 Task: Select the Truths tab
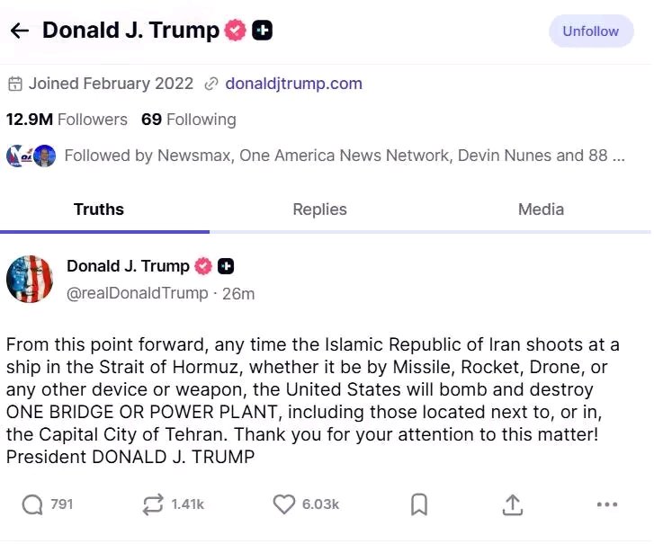[x=99, y=210]
